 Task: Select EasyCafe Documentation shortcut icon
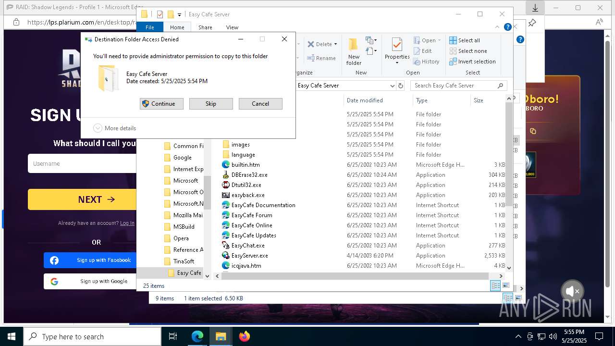pyautogui.click(x=226, y=205)
